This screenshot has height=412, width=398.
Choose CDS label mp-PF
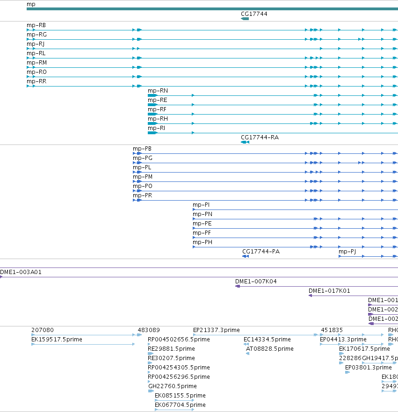tap(202, 233)
